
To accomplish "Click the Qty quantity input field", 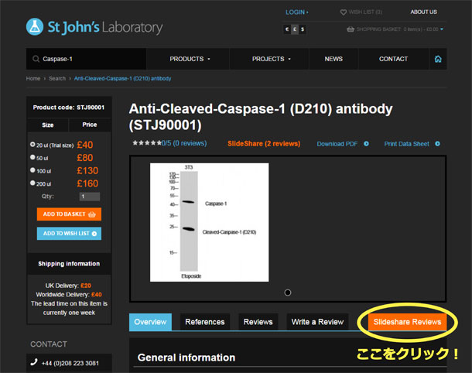I will pyautogui.click(x=90, y=197).
